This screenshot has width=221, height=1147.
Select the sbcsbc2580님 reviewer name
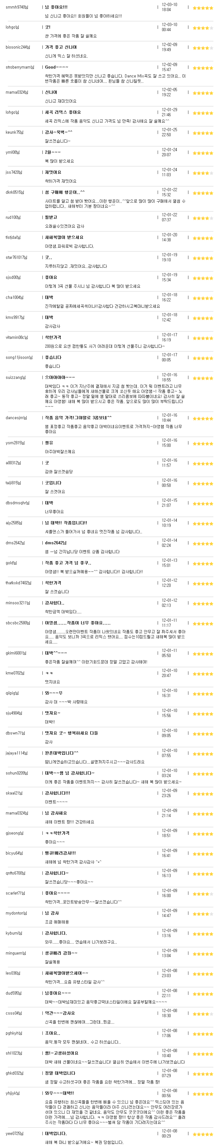pos(18,622)
